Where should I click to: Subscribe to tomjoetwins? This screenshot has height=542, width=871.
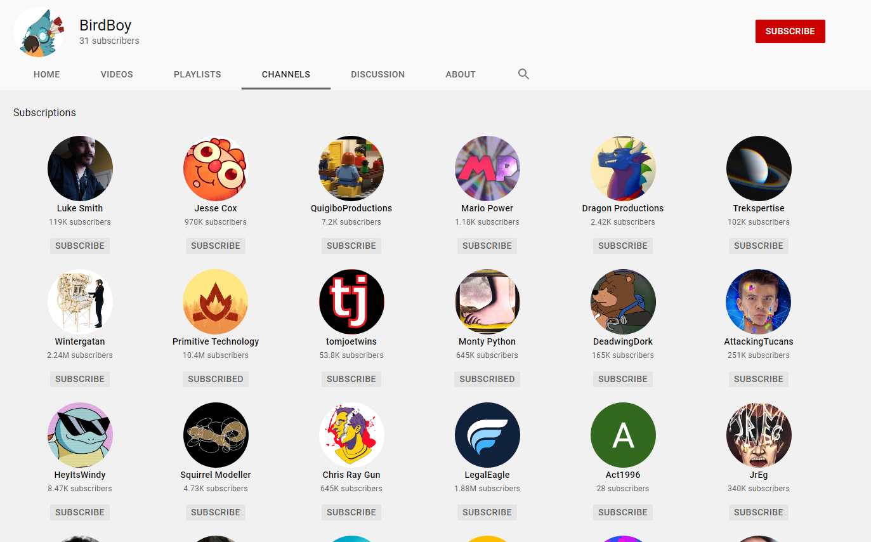point(351,379)
